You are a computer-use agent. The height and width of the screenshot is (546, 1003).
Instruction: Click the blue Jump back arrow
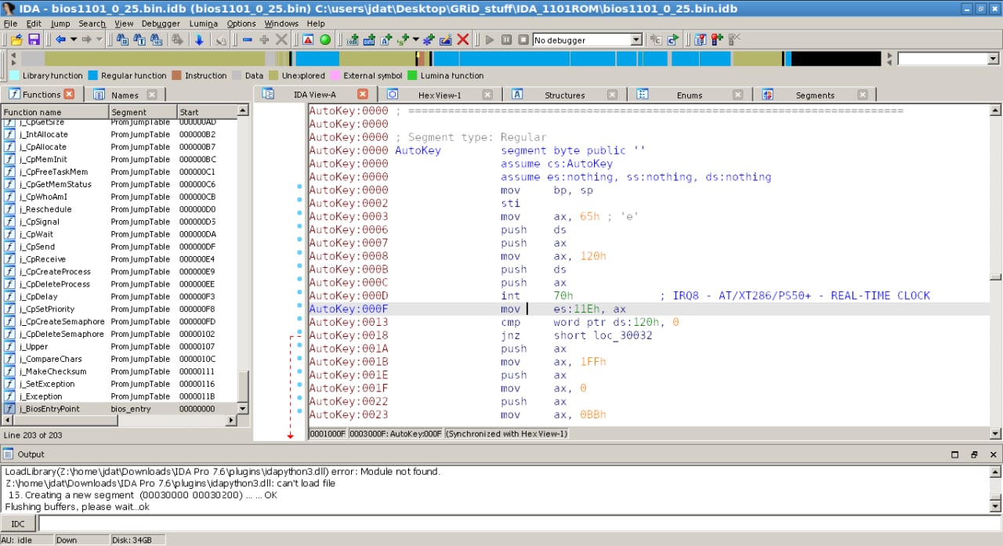[60, 40]
